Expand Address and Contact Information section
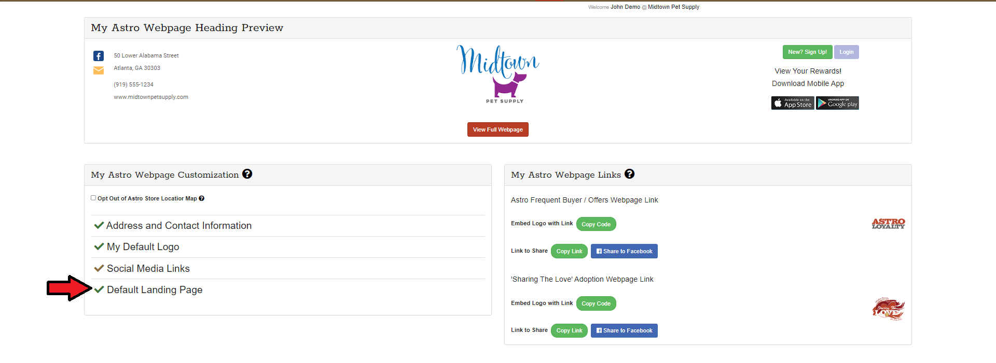The width and height of the screenshot is (996, 363). click(178, 226)
